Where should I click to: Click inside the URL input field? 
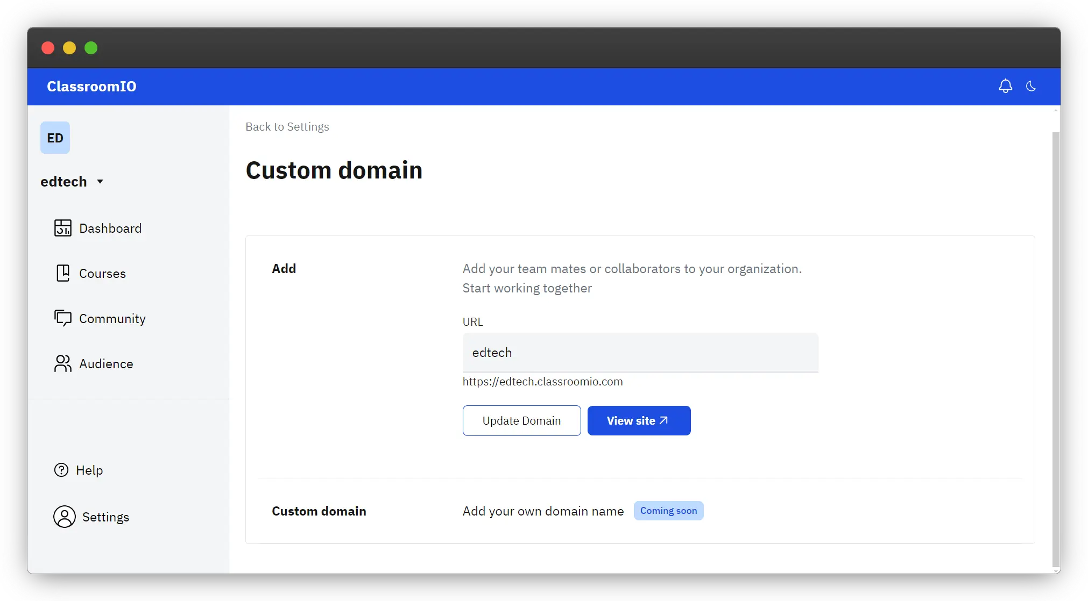click(x=640, y=353)
